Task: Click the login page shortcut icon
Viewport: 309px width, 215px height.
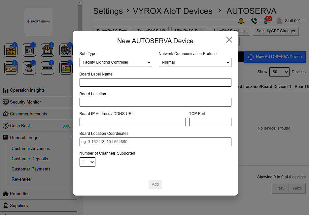Action: click(x=66, y=68)
